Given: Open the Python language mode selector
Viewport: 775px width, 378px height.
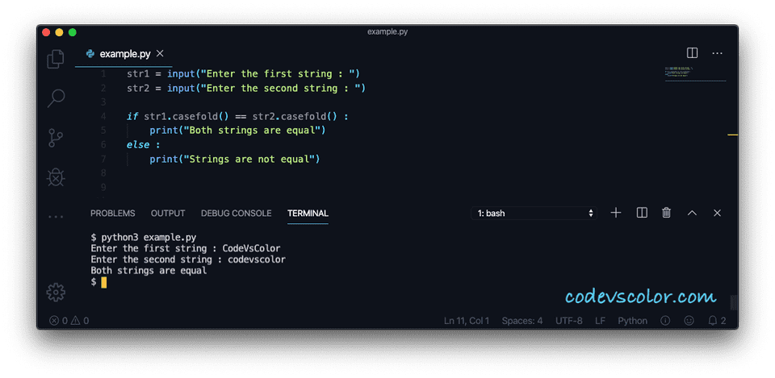Looking at the screenshot, I should 632,321.
